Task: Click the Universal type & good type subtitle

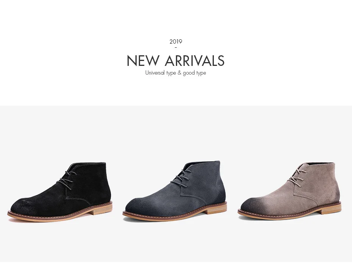Action: pos(176,73)
